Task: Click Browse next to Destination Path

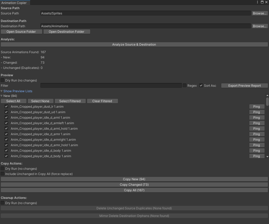Action: pos(260,26)
